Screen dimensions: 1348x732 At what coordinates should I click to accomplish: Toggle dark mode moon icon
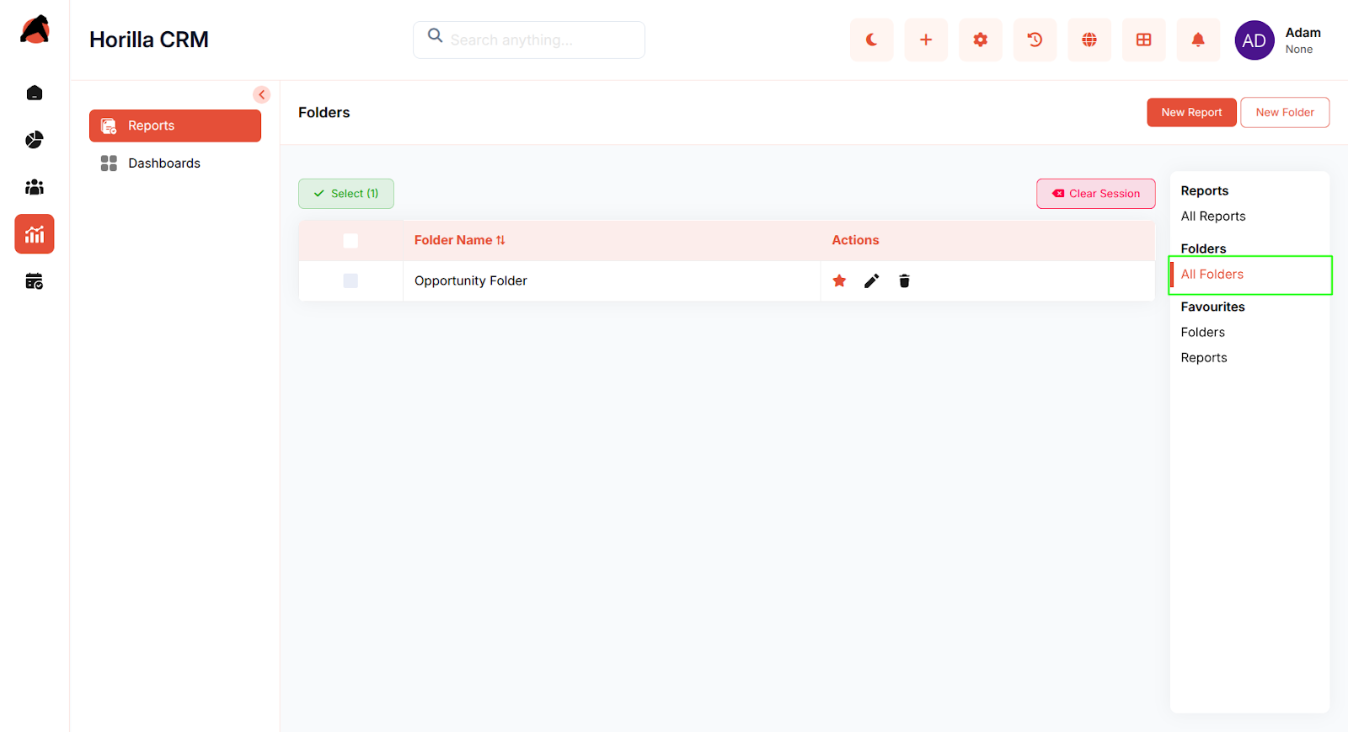(871, 40)
